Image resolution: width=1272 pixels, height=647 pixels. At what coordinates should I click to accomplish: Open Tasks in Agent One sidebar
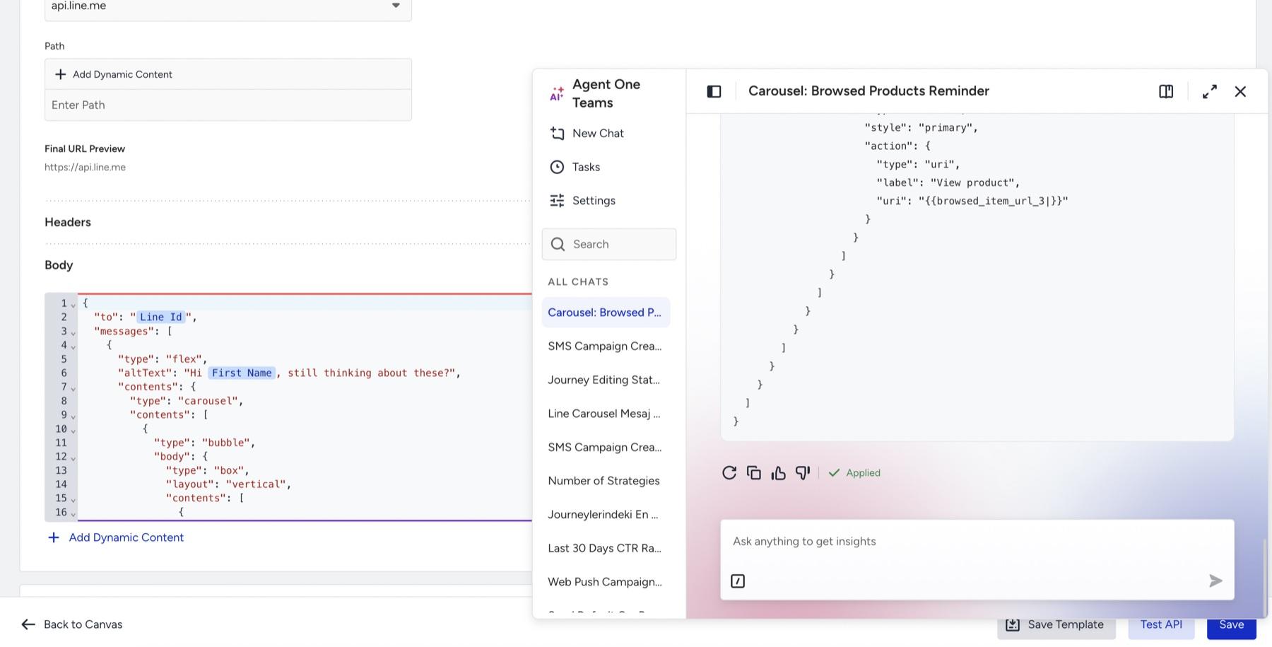coord(575,167)
